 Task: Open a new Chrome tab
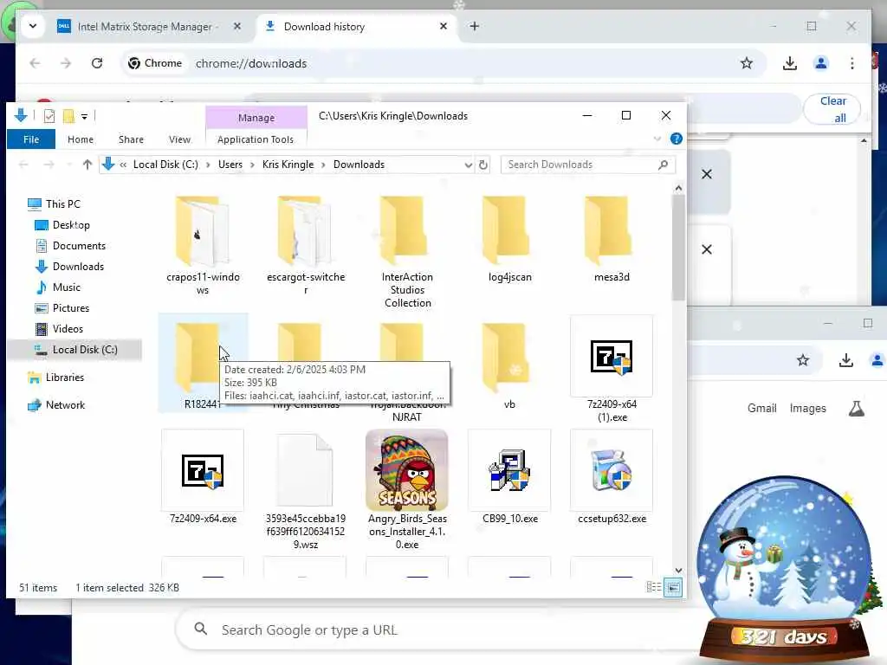475,26
